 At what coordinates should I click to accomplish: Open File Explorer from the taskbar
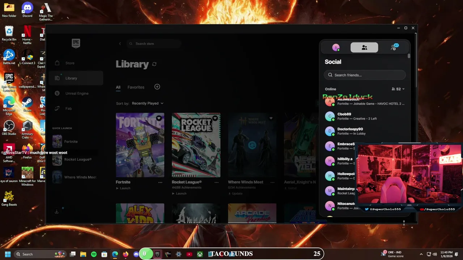coord(83,254)
